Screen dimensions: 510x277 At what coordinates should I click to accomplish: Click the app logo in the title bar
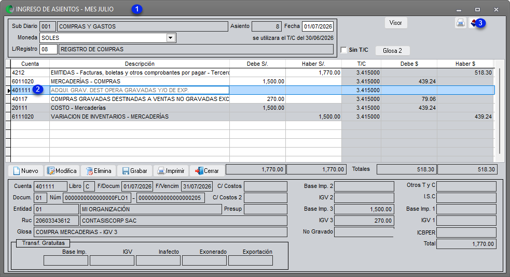(x=10, y=9)
